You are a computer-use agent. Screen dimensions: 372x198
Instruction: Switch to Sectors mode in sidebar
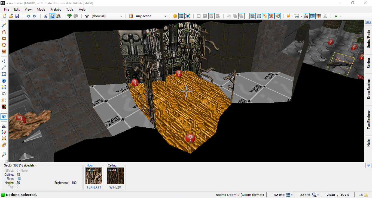click(x=4, y=74)
